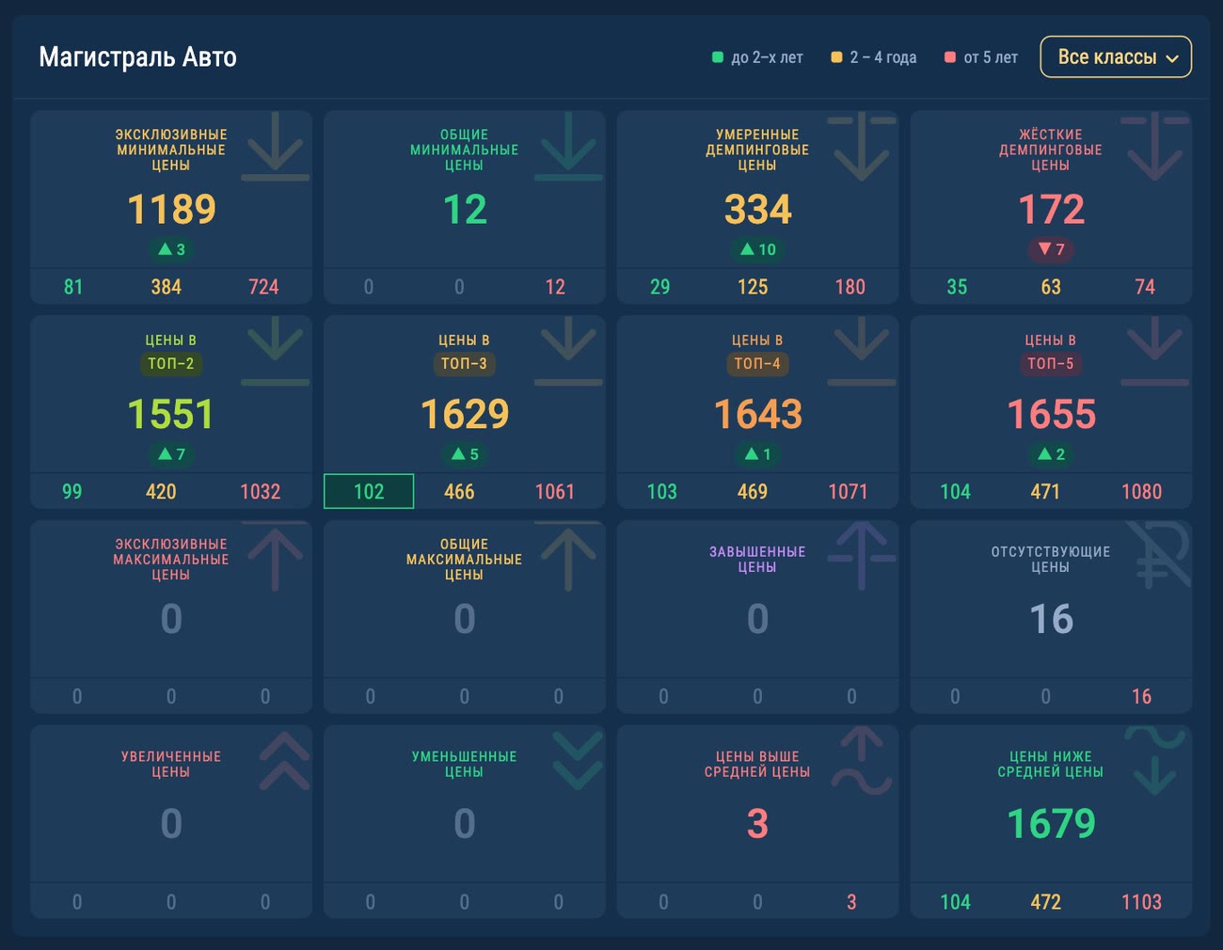Click the down-arrow icon on the ТОП-3 card

coord(568,351)
